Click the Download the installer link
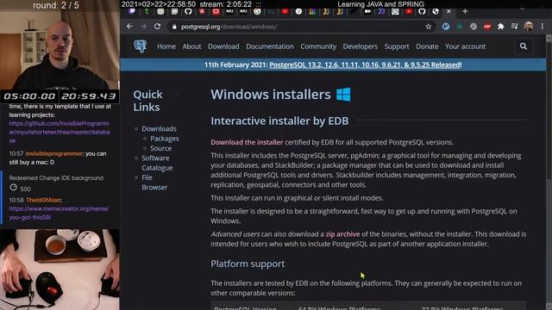Image resolution: width=552 pixels, height=310 pixels. [247, 142]
